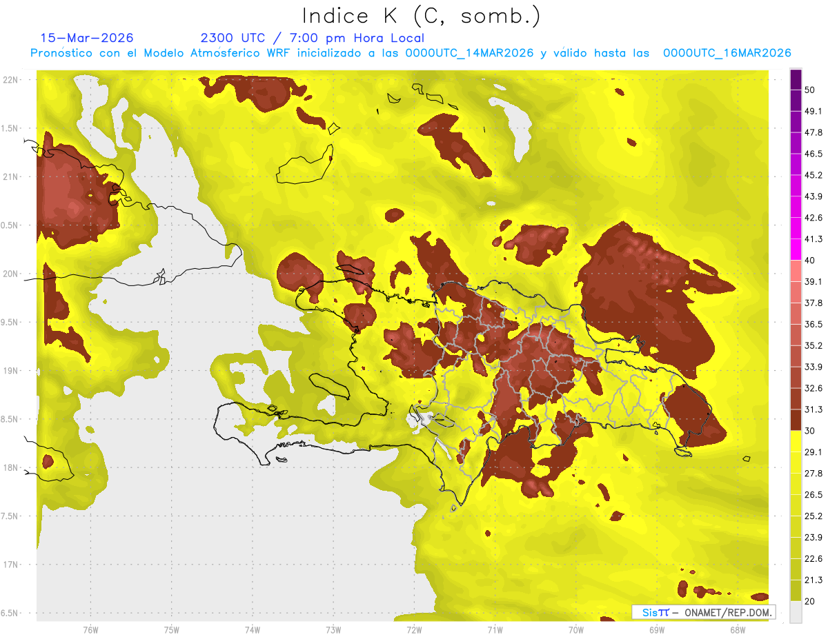This screenshot has height=639, width=828.
Task: Click the 20N latitude tick label
Action: pyautogui.click(x=10, y=274)
